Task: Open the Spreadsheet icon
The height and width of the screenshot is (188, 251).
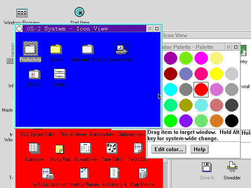Action: pyautogui.click(x=85, y=148)
